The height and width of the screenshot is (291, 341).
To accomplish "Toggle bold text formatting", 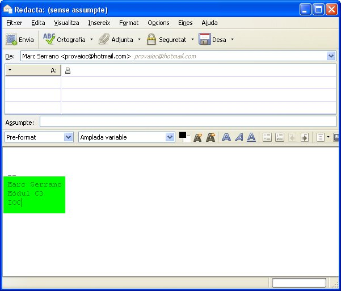I will (x=226, y=137).
